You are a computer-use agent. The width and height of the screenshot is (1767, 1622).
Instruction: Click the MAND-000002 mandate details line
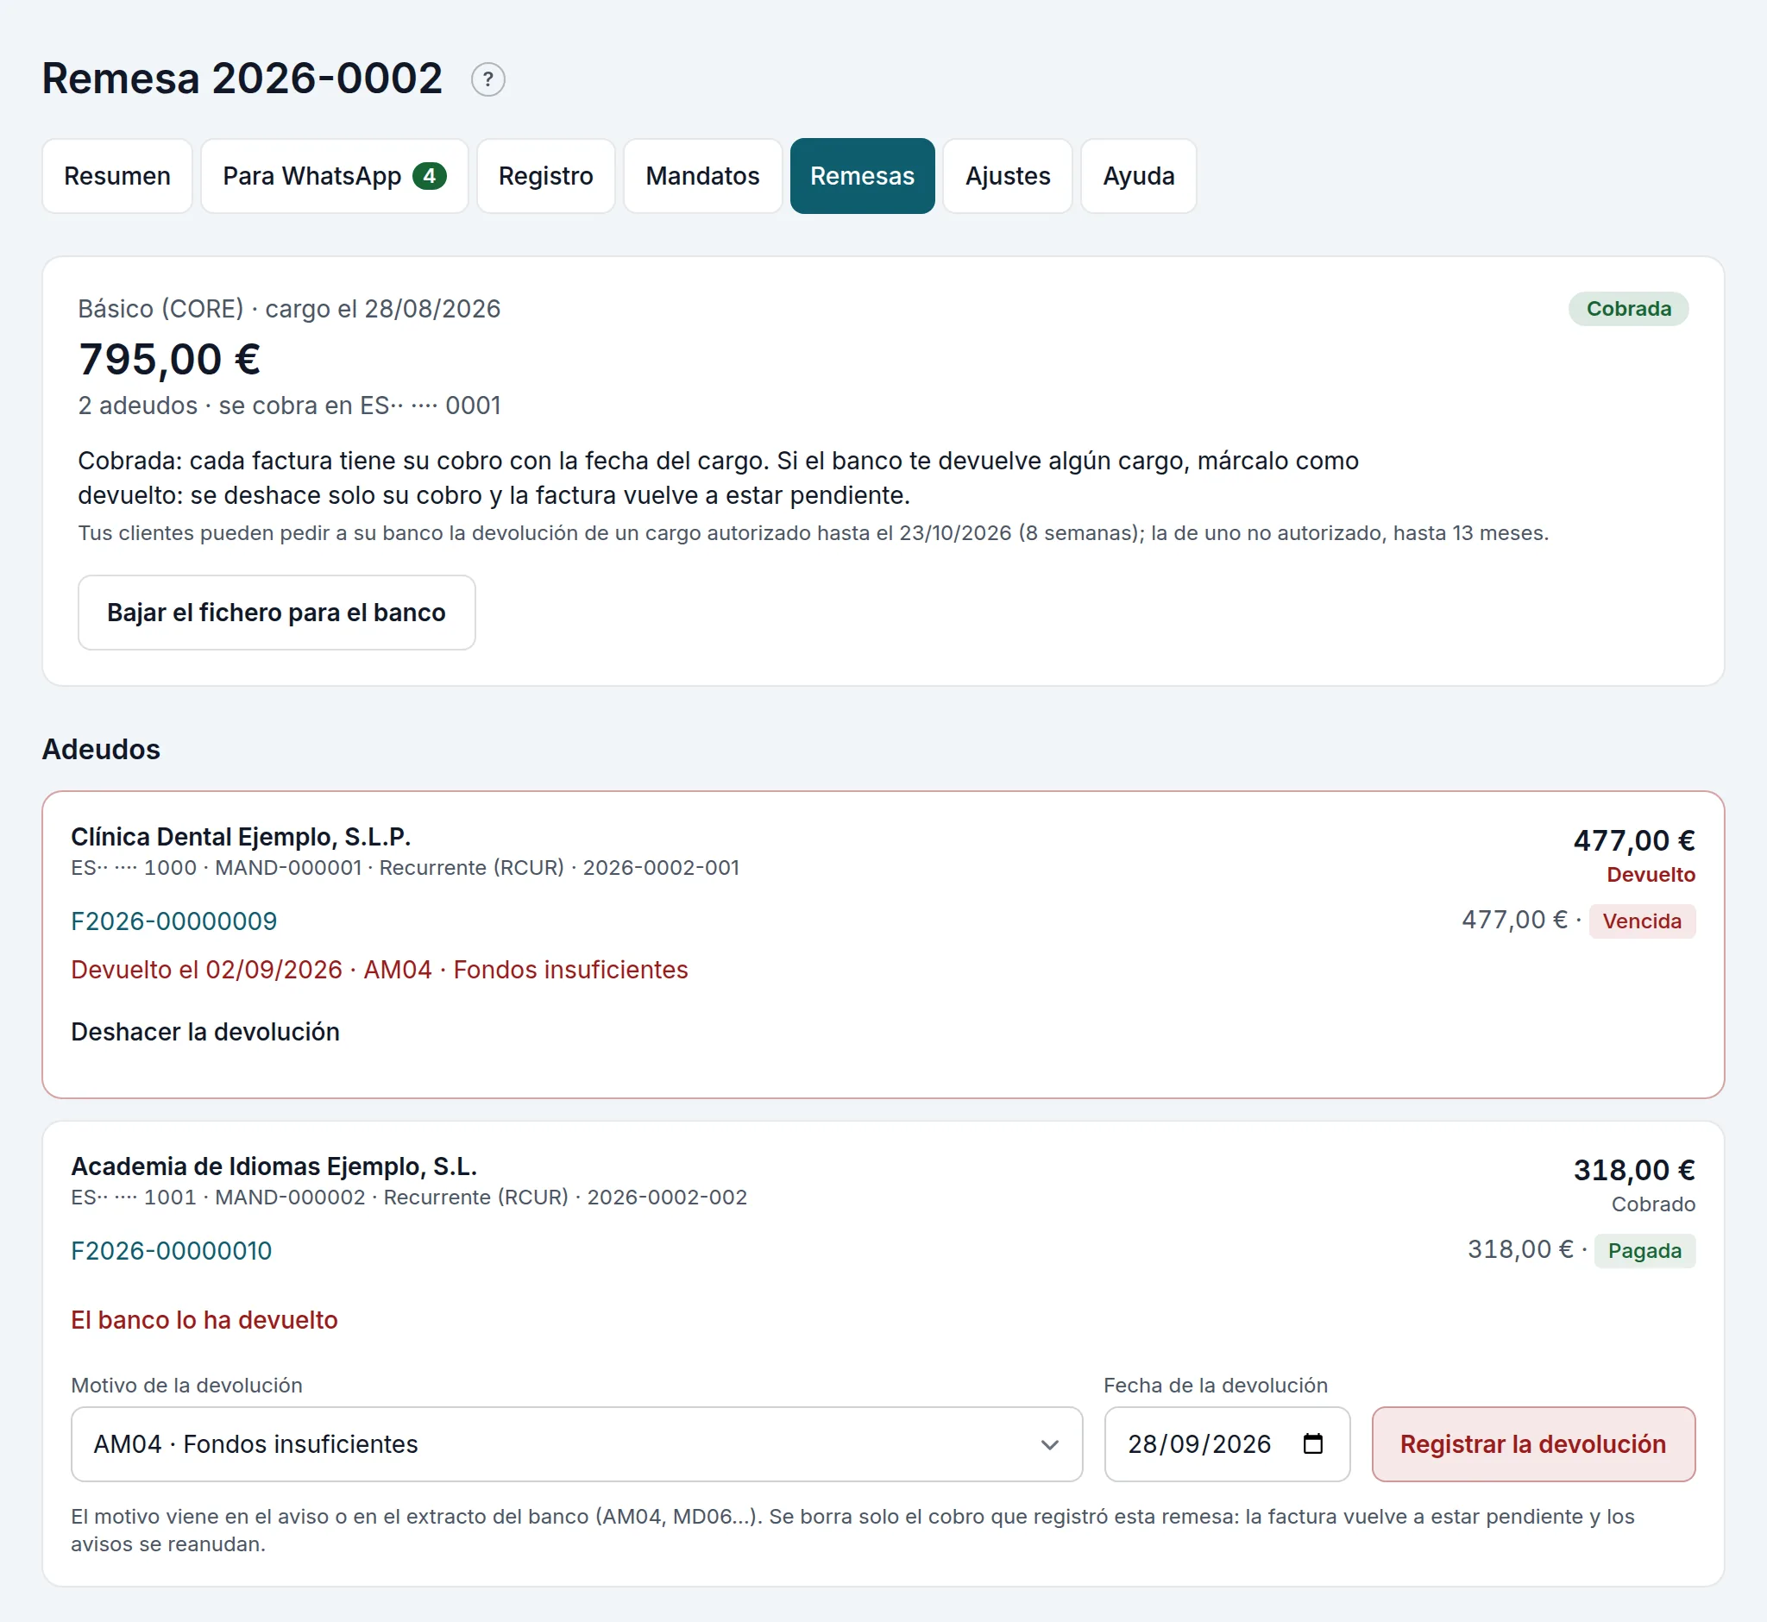pos(409,1198)
